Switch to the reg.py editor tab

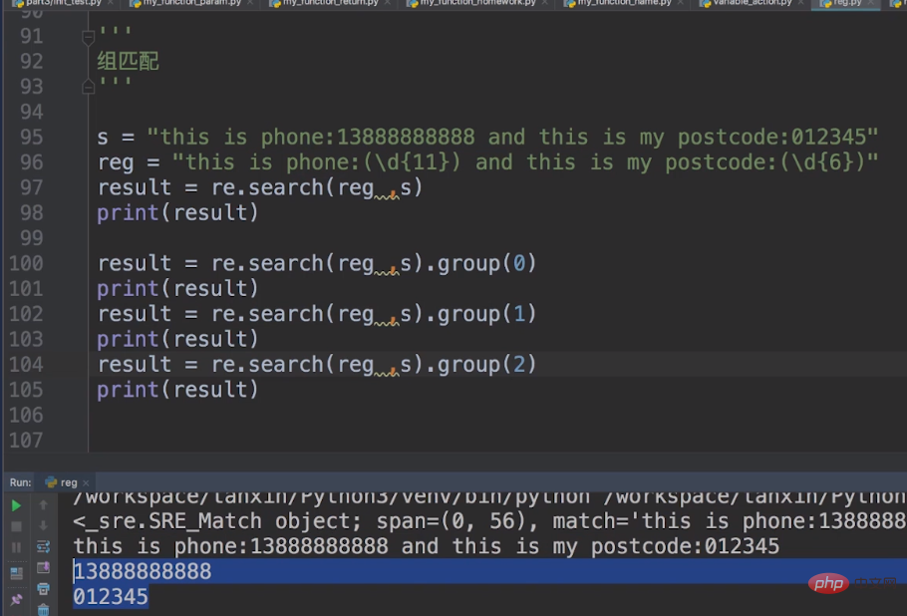[x=847, y=3]
